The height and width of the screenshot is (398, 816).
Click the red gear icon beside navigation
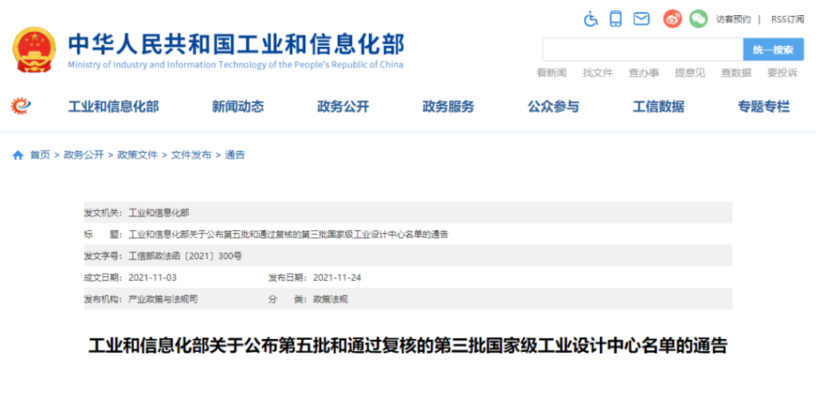(x=21, y=106)
